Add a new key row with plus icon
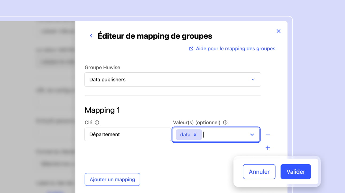This screenshot has height=193, width=345. pos(268,148)
